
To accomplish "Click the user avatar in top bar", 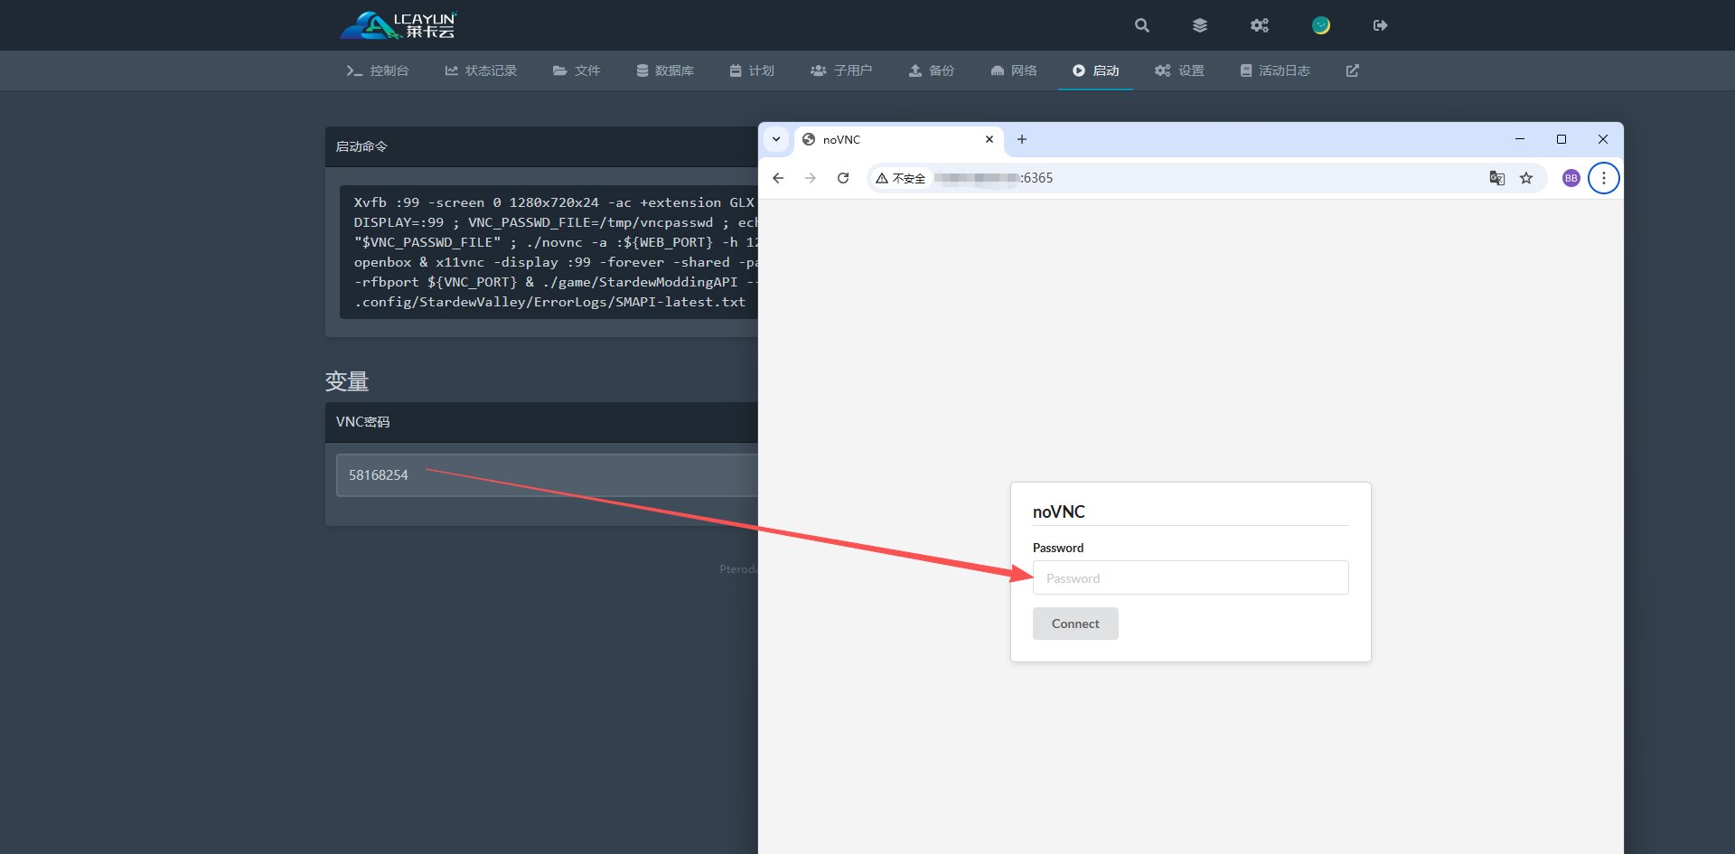I will (1321, 25).
